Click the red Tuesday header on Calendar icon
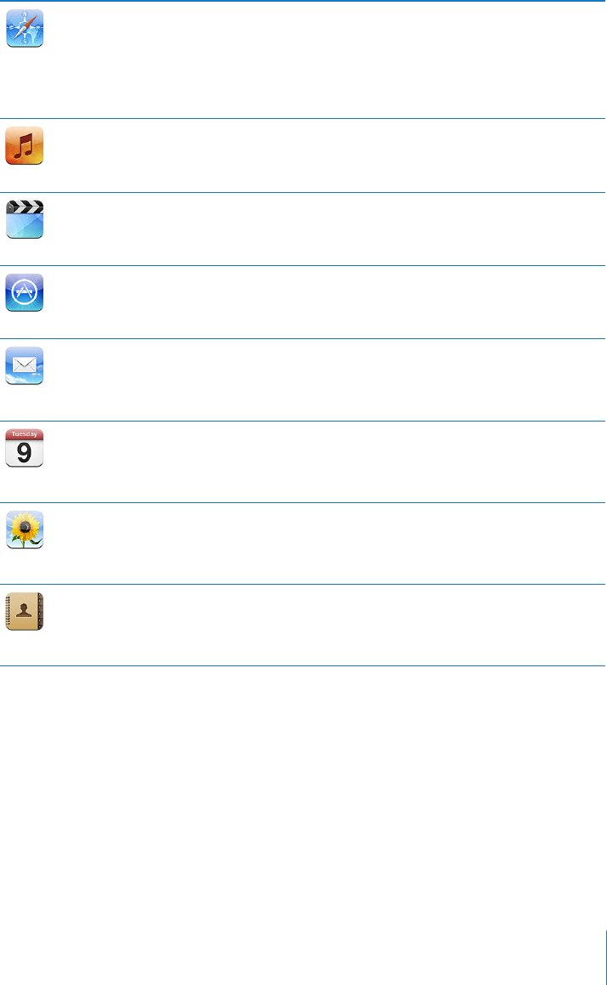The width and height of the screenshot is (607, 985). click(25, 434)
